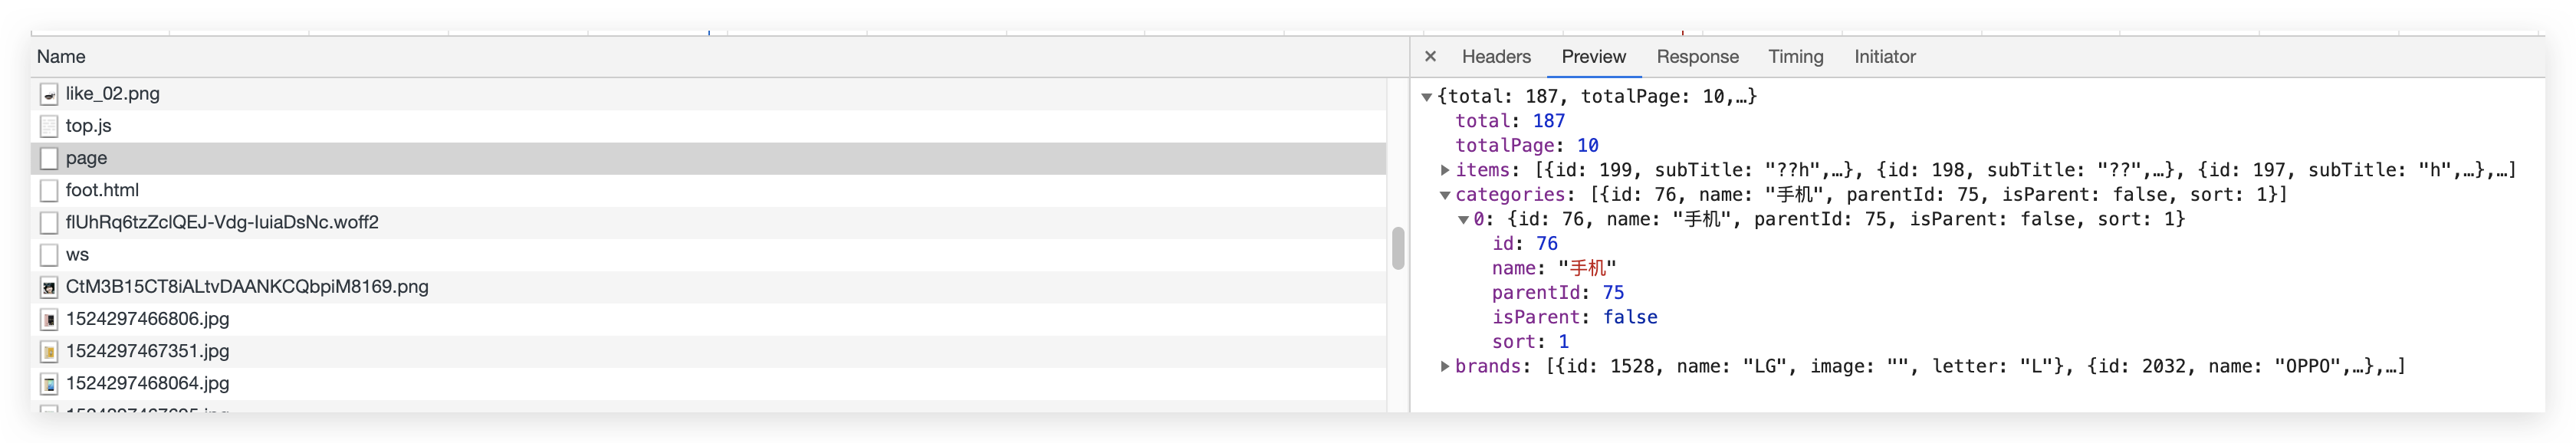2576x443 pixels.
Task: Click the CtM3B15CT8iALtvDAANKCQbpiM8169.png image icon
Action: (49, 287)
